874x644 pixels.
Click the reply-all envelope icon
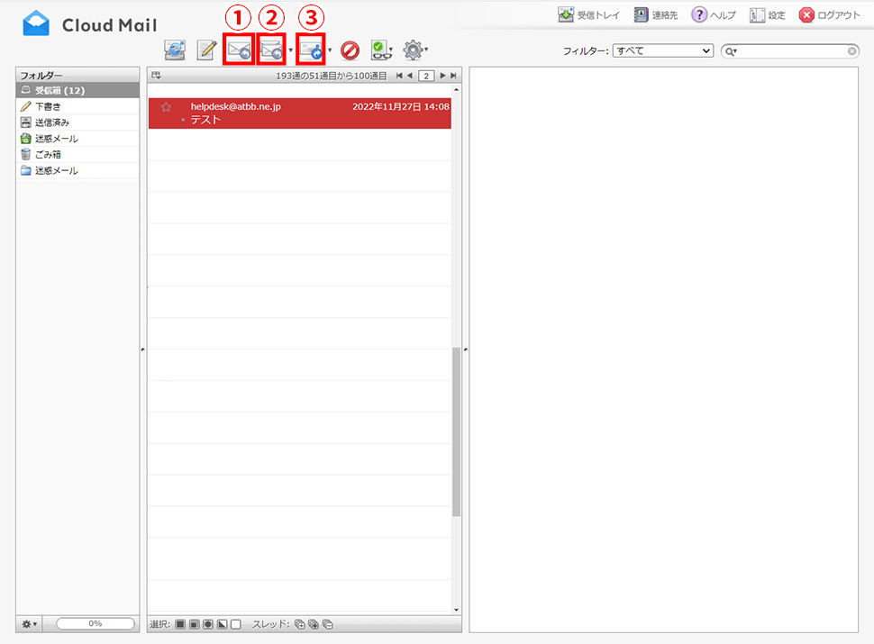(270, 51)
